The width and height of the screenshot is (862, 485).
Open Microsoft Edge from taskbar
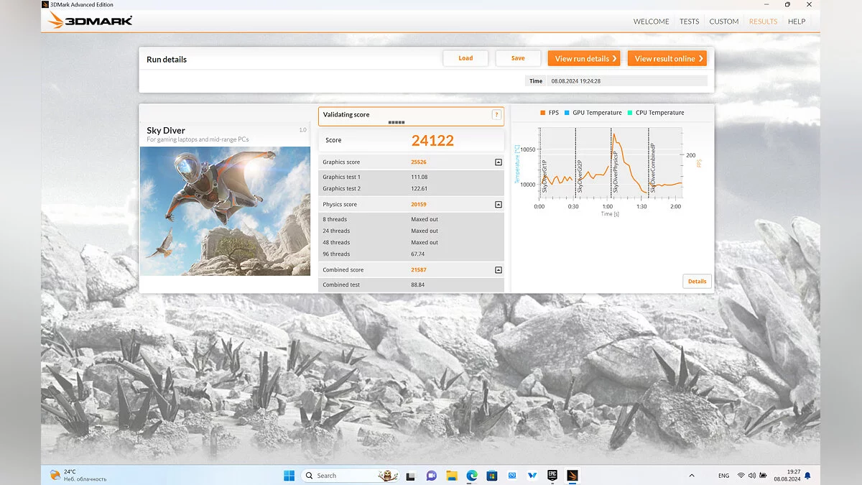[x=472, y=476]
